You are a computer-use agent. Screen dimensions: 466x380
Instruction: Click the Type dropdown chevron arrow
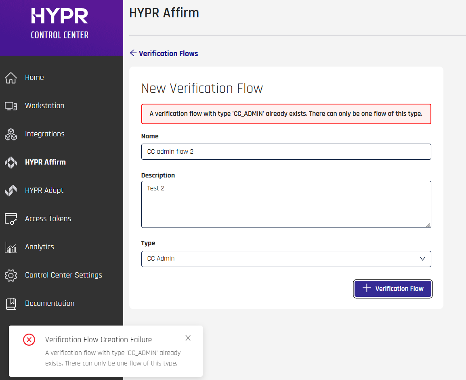[422, 259]
